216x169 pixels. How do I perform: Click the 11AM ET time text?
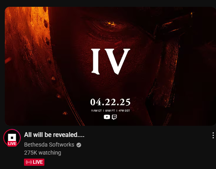click(96, 111)
